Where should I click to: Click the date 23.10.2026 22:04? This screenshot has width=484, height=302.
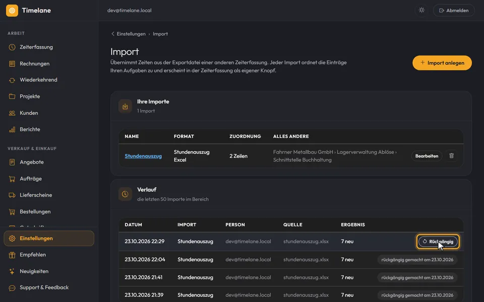tap(145, 260)
